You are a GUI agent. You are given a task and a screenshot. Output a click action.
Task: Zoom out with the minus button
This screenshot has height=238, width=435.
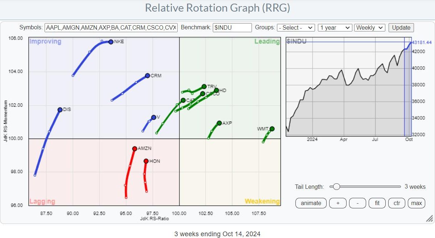coord(357,203)
